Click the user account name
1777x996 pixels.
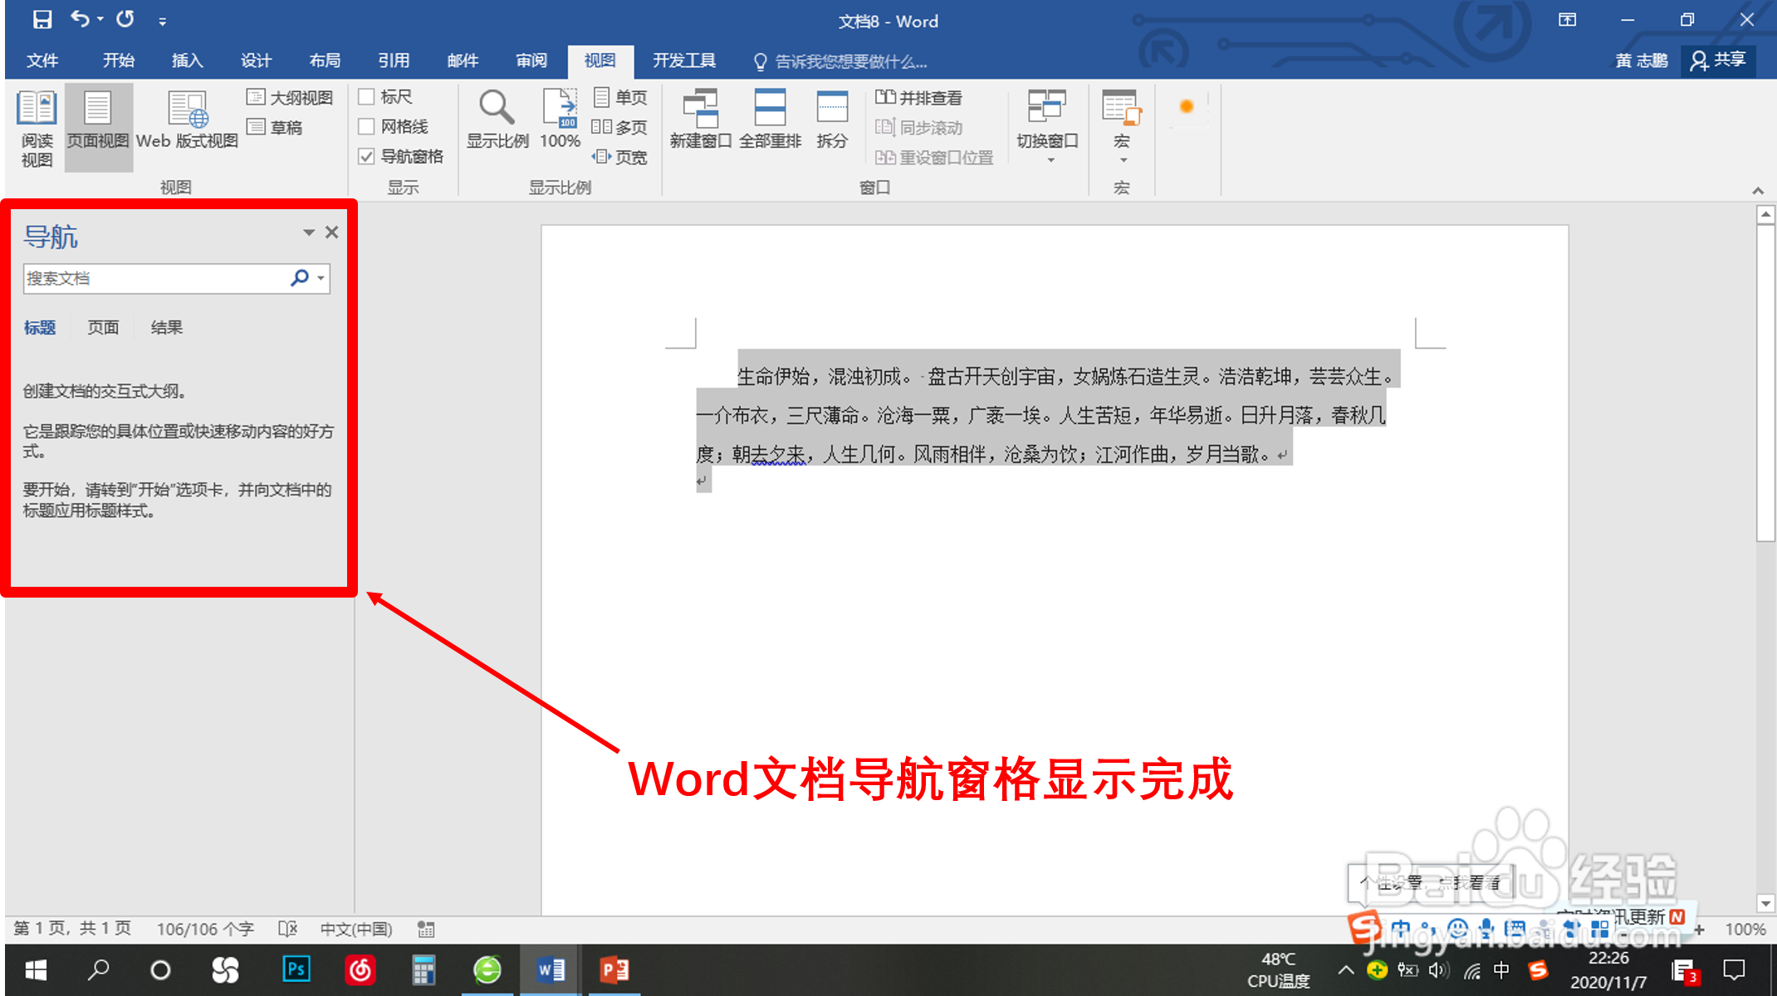pos(1642,61)
